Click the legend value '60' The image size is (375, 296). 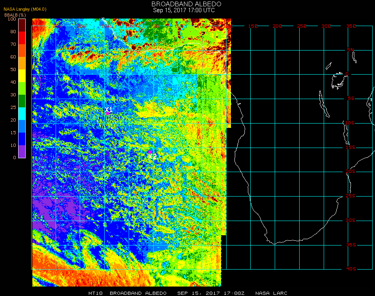[13, 57]
